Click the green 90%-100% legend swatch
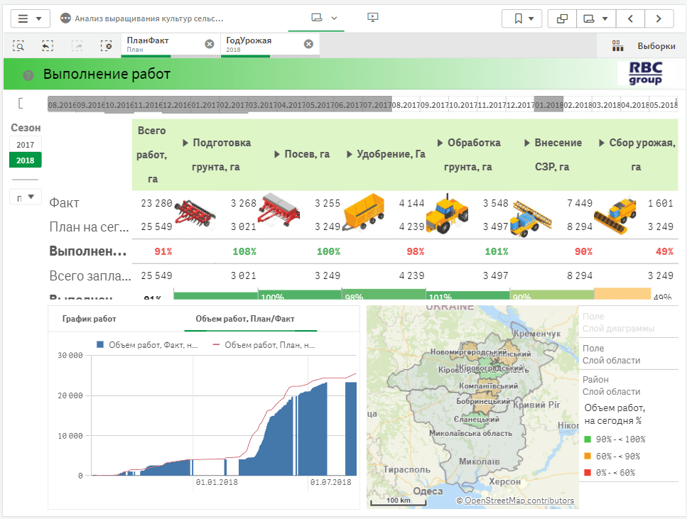This screenshot has height=519, width=687. pos(588,439)
